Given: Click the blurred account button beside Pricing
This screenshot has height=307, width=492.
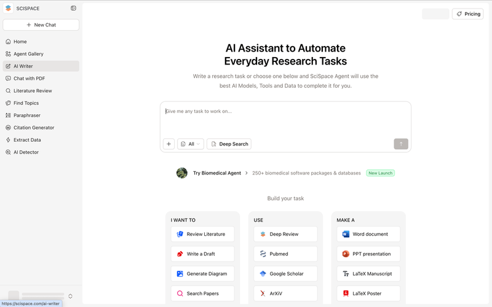Looking at the screenshot, I should coord(435,14).
